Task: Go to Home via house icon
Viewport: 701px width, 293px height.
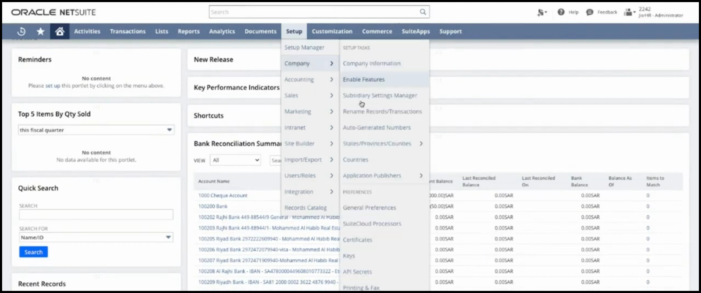Action: [60, 32]
